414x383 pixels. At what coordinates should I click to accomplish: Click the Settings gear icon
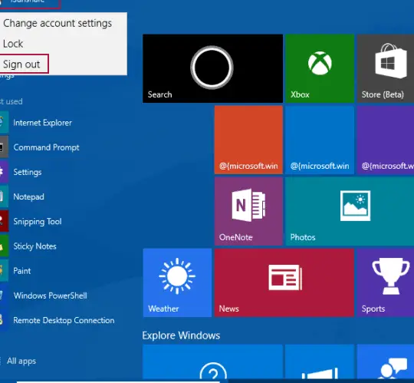4,172
